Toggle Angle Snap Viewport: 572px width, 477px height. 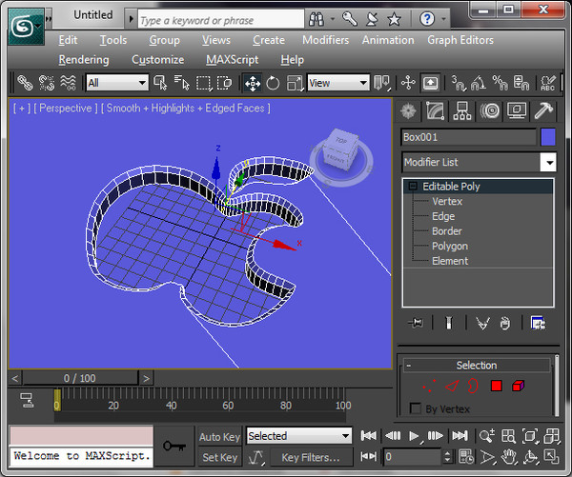[479, 83]
